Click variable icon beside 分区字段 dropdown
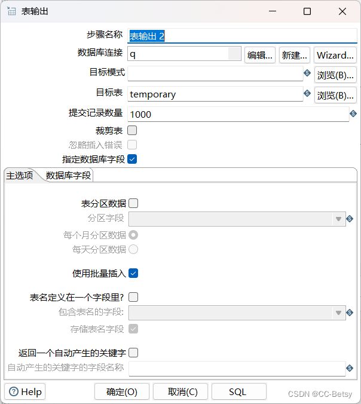This screenshot has height=404, width=361. tap(350, 219)
